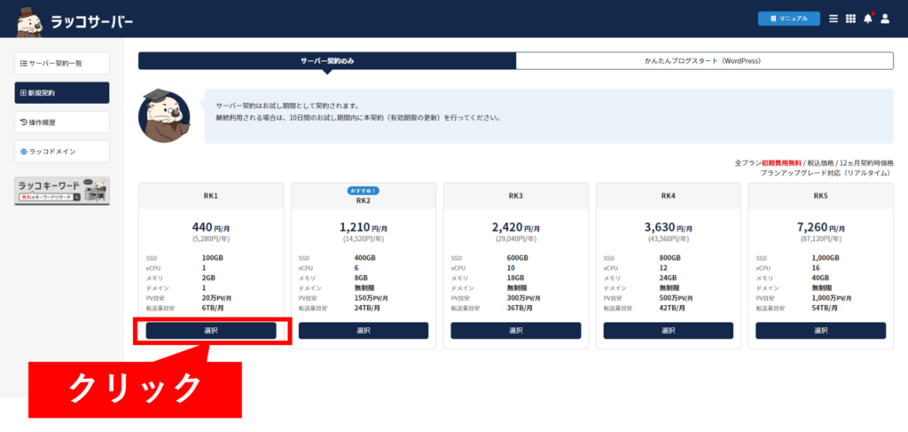Open the apps grid icon
This screenshot has width=908, height=432.
(x=850, y=19)
